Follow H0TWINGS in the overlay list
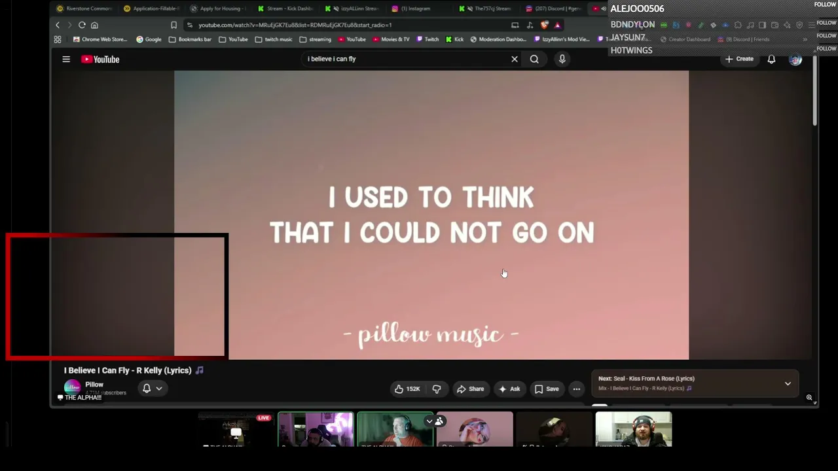Image resolution: width=838 pixels, height=471 pixels. coord(825,49)
